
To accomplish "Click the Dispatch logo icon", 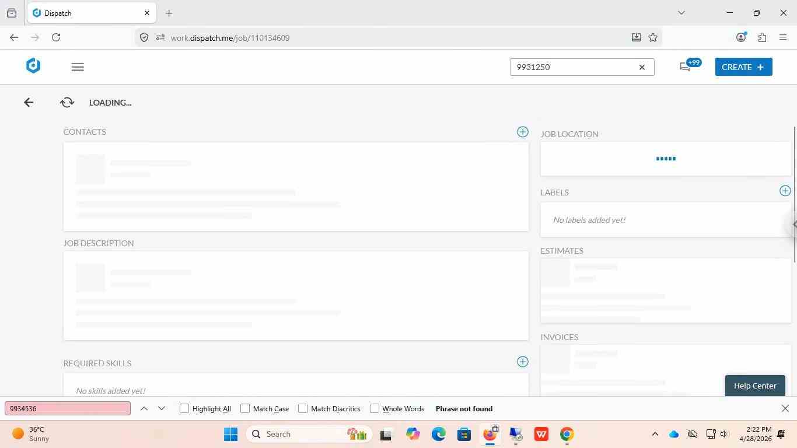I will (x=33, y=66).
